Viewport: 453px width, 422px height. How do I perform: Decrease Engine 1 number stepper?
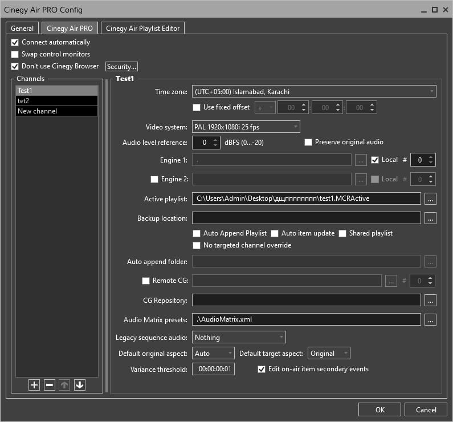coord(431,163)
